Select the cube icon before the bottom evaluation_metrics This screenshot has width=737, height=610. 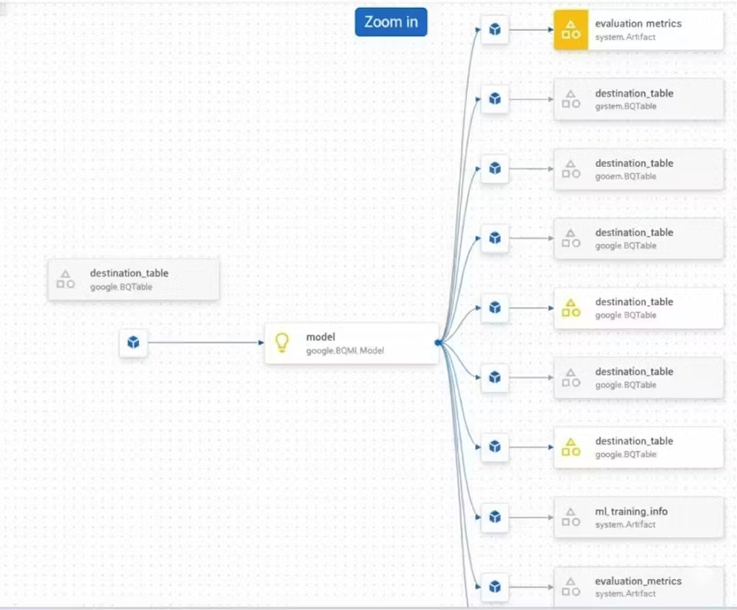(494, 586)
